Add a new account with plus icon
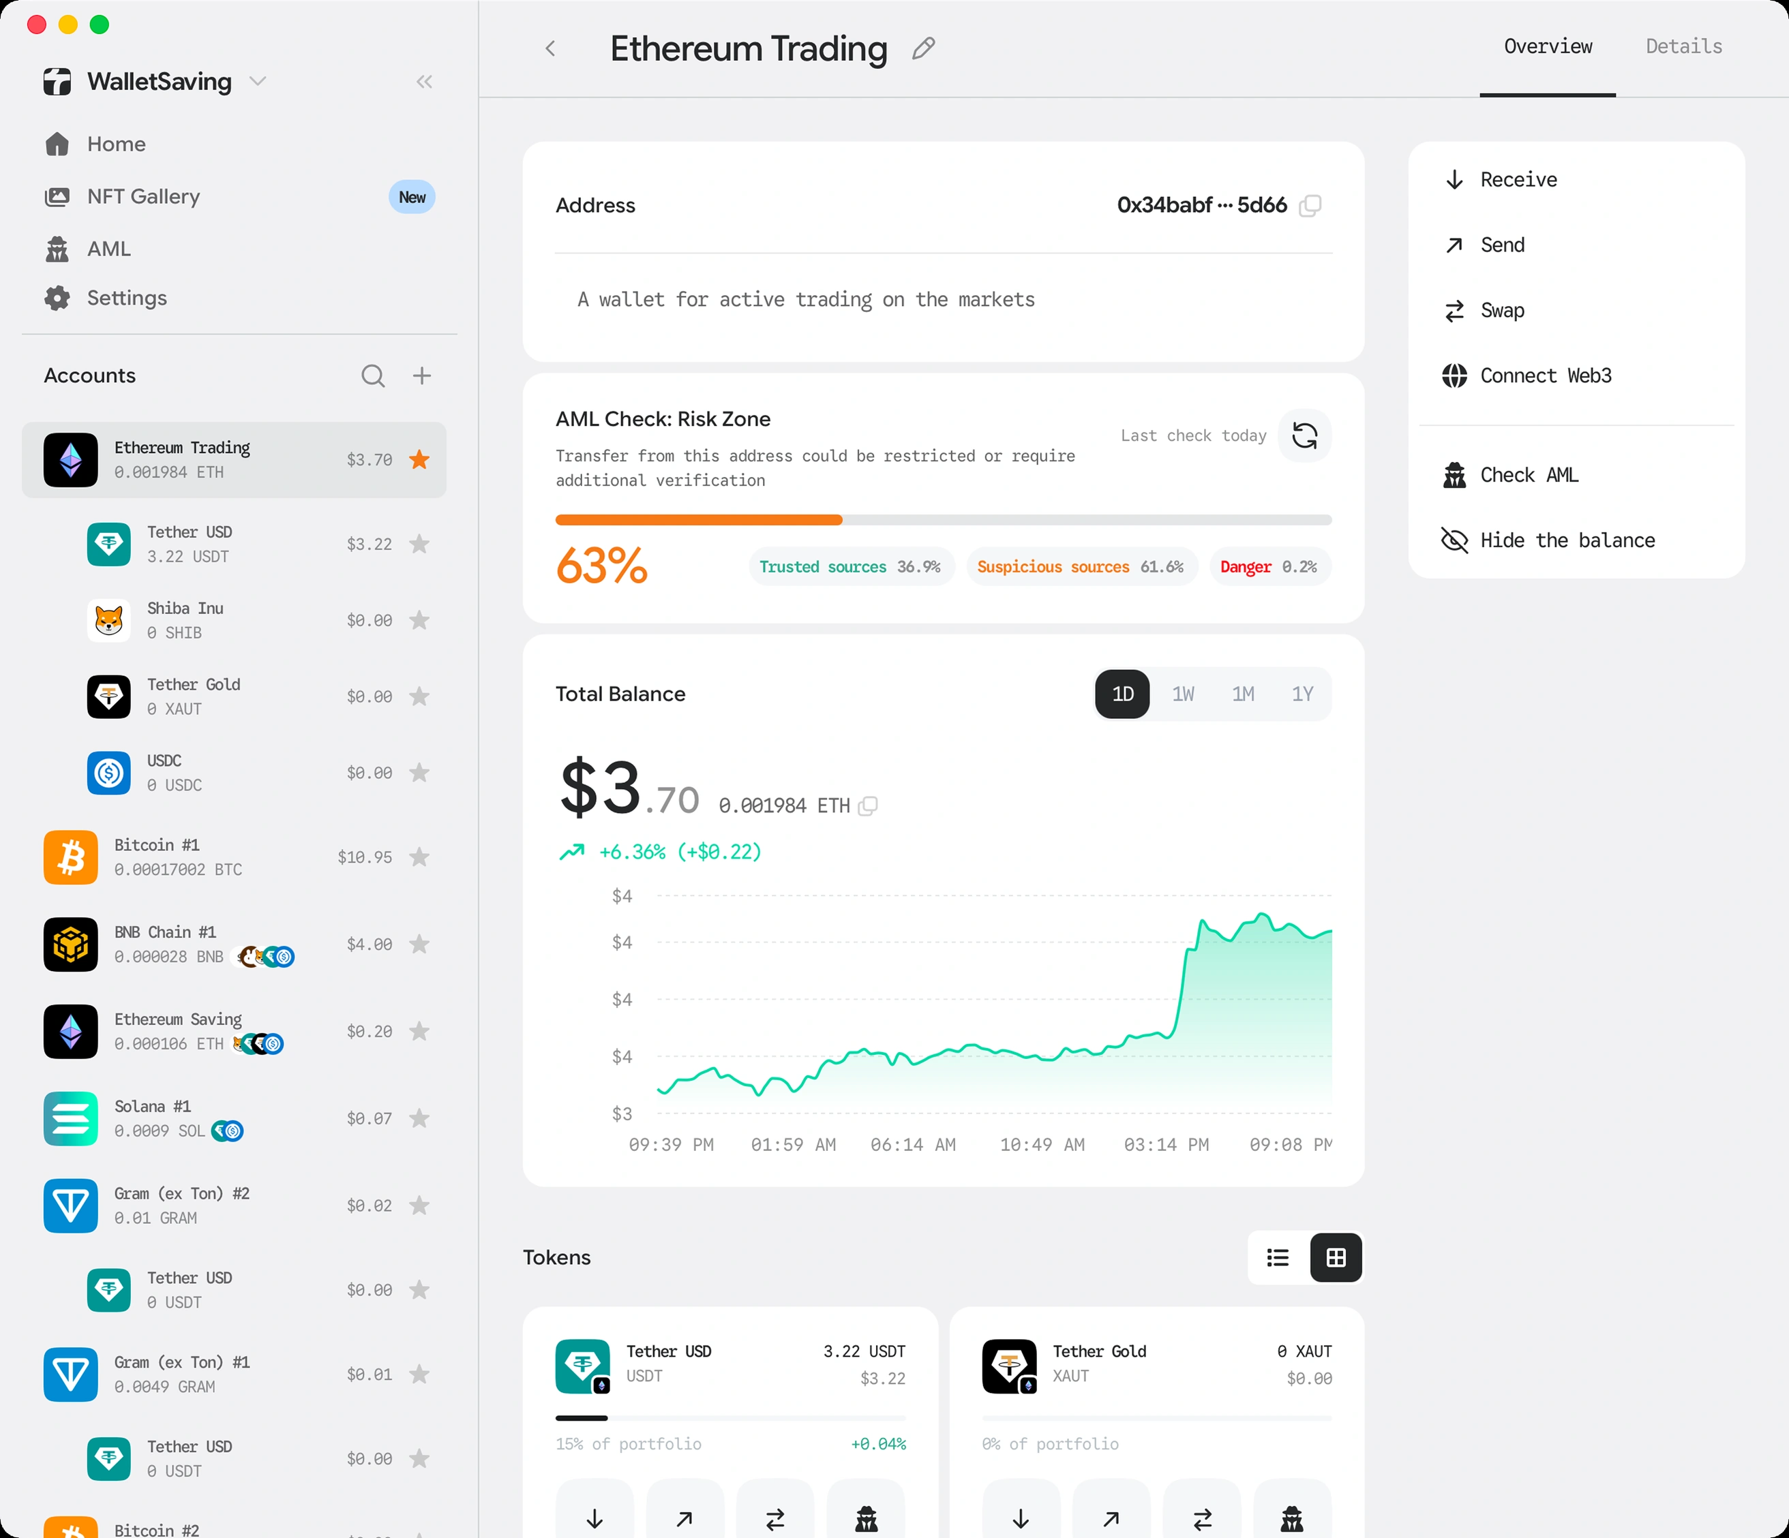 point(421,375)
